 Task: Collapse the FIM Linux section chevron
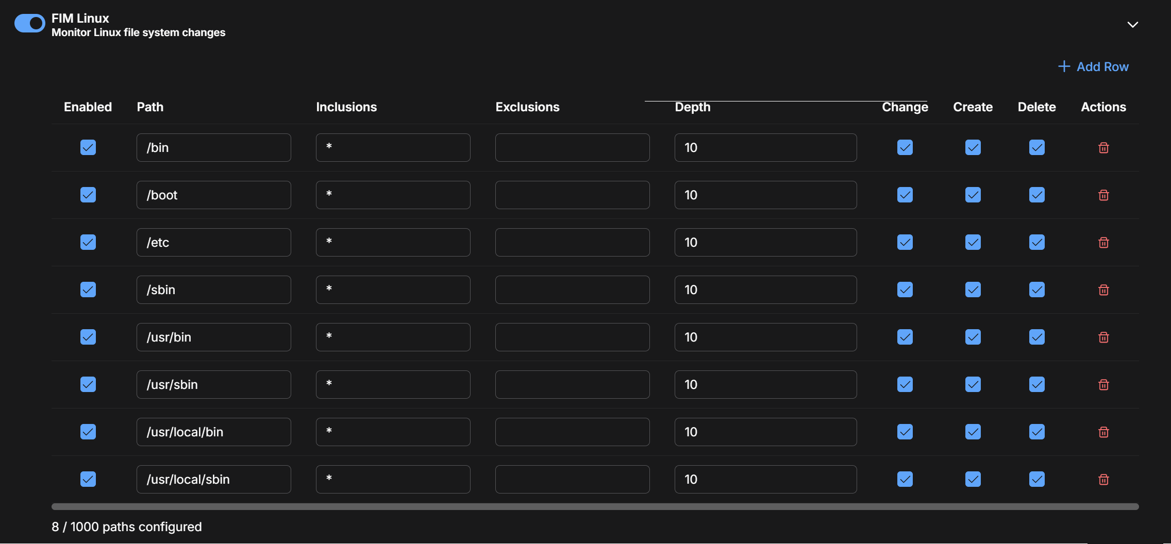[x=1132, y=25]
